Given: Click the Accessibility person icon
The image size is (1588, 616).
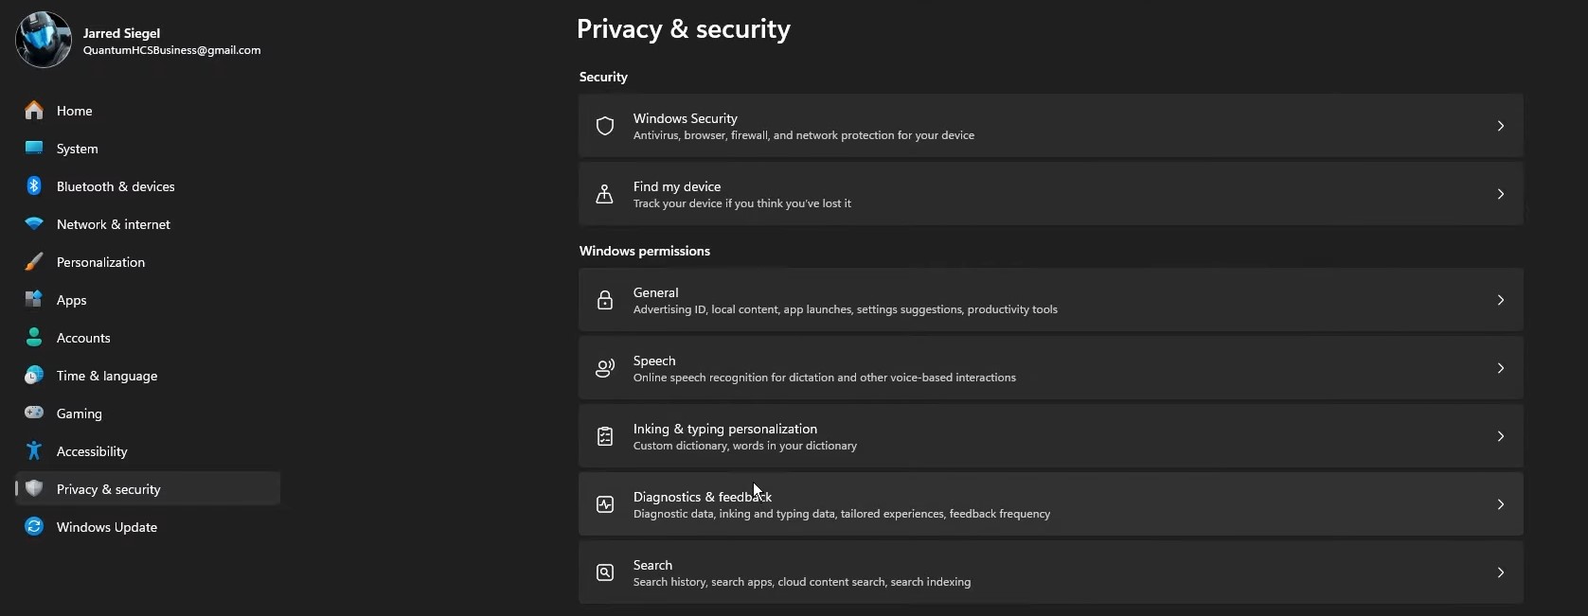Looking at the screenshot, I should coord(33,450).
